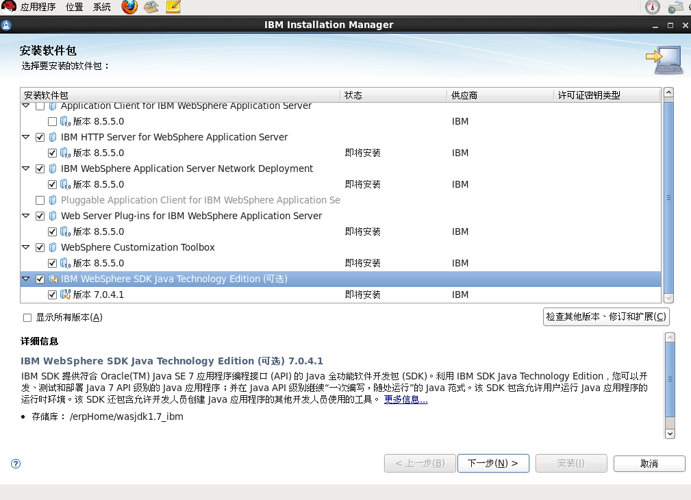
Task: Uncheck version 8.5.5.0 under IBM HTTP Server
Action: tap(52, 153)
